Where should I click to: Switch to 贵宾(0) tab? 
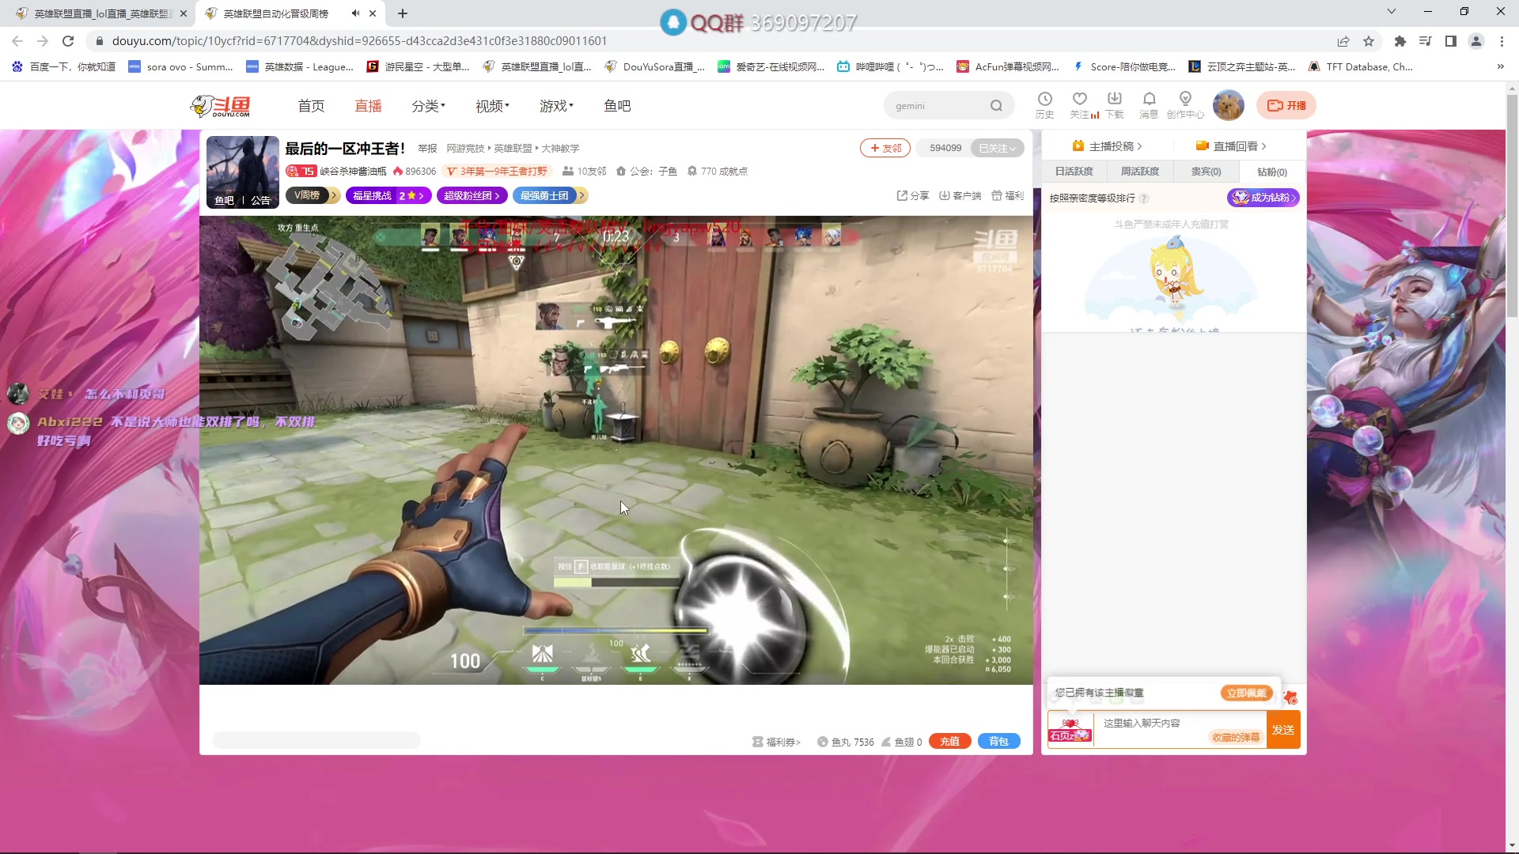tap(1206, 172)
